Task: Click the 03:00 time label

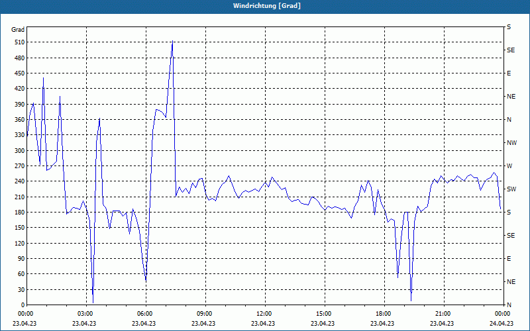Action: pos(85,314)
